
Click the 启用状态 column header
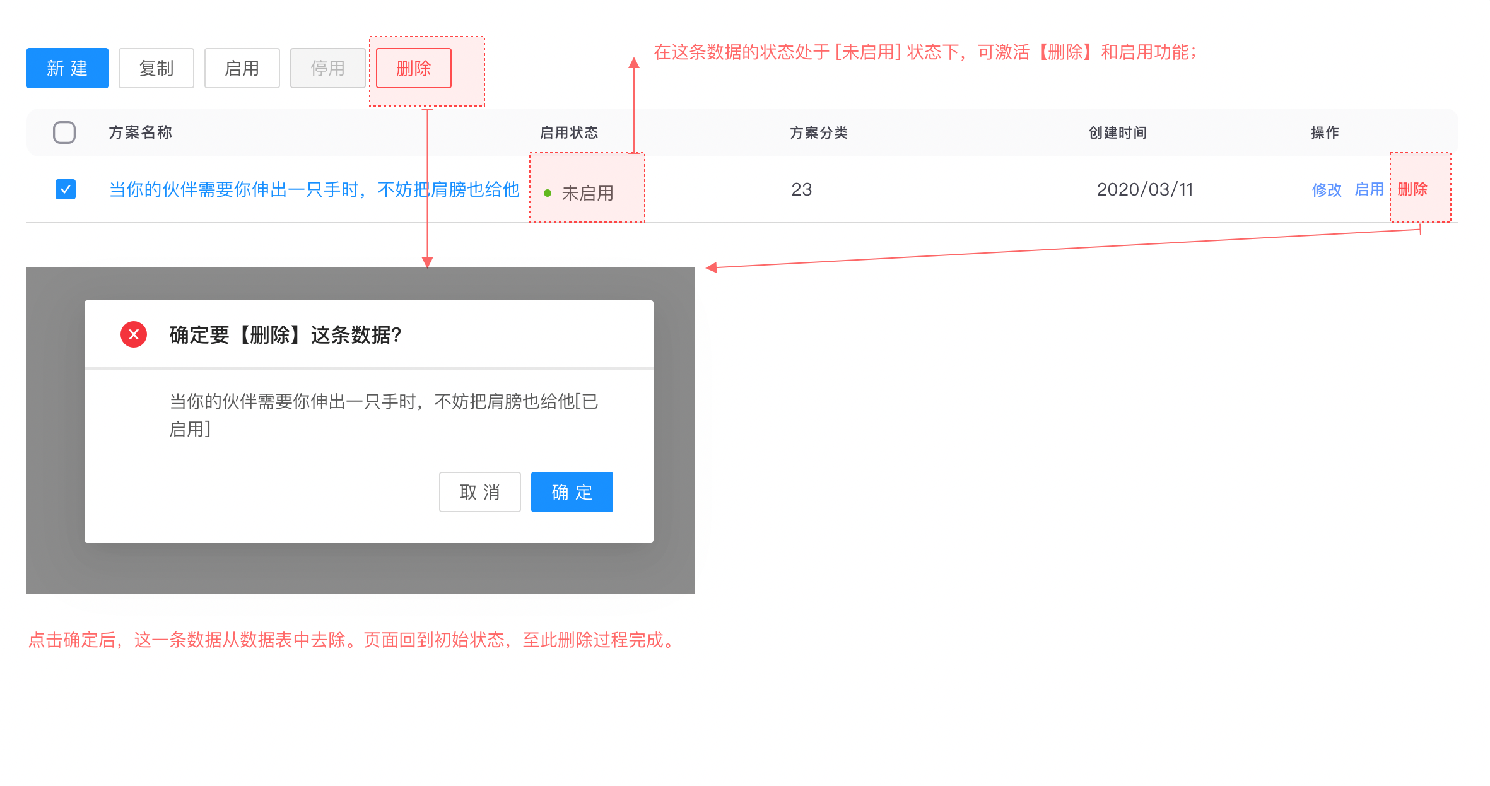click(568, 132)
